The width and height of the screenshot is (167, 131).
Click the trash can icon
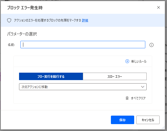(127, 98)
